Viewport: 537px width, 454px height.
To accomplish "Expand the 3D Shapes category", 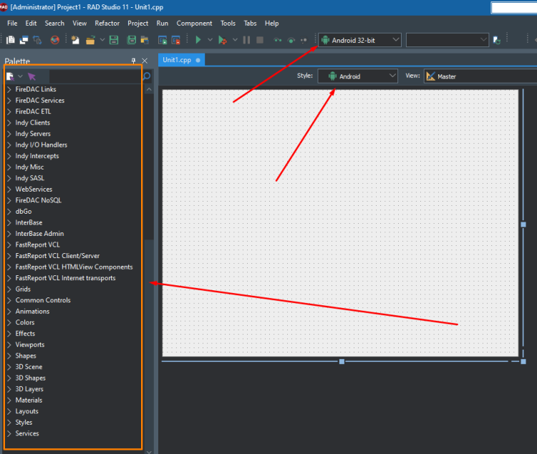I will pos(9,378).
